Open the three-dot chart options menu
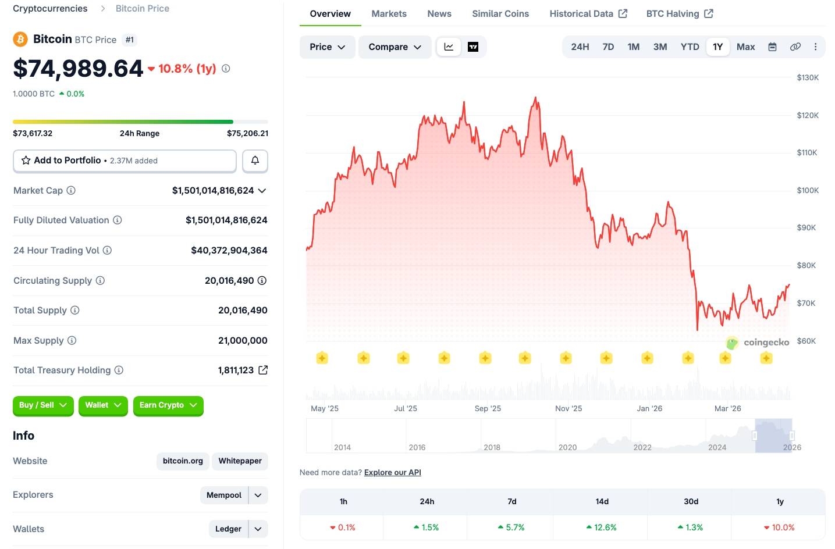The height and width of the screenshot is (549, 835). (815, 47)
